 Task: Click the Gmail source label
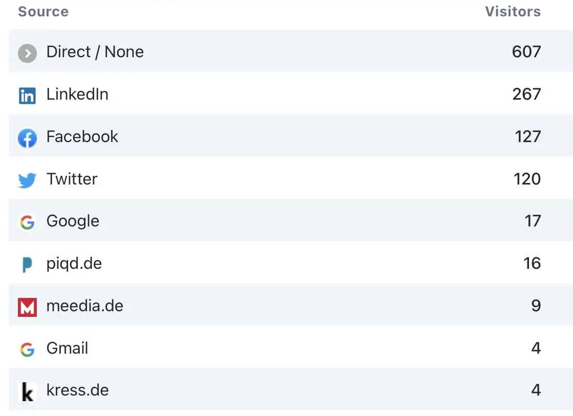tap(67, 349)
